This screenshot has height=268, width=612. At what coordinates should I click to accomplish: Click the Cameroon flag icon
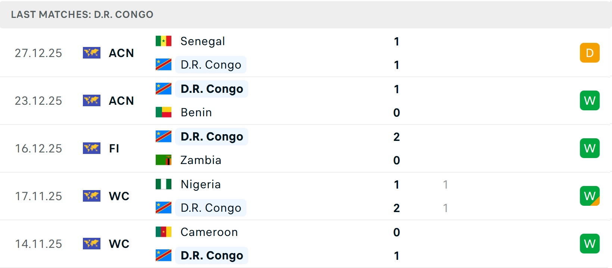[x=164, y=232]
